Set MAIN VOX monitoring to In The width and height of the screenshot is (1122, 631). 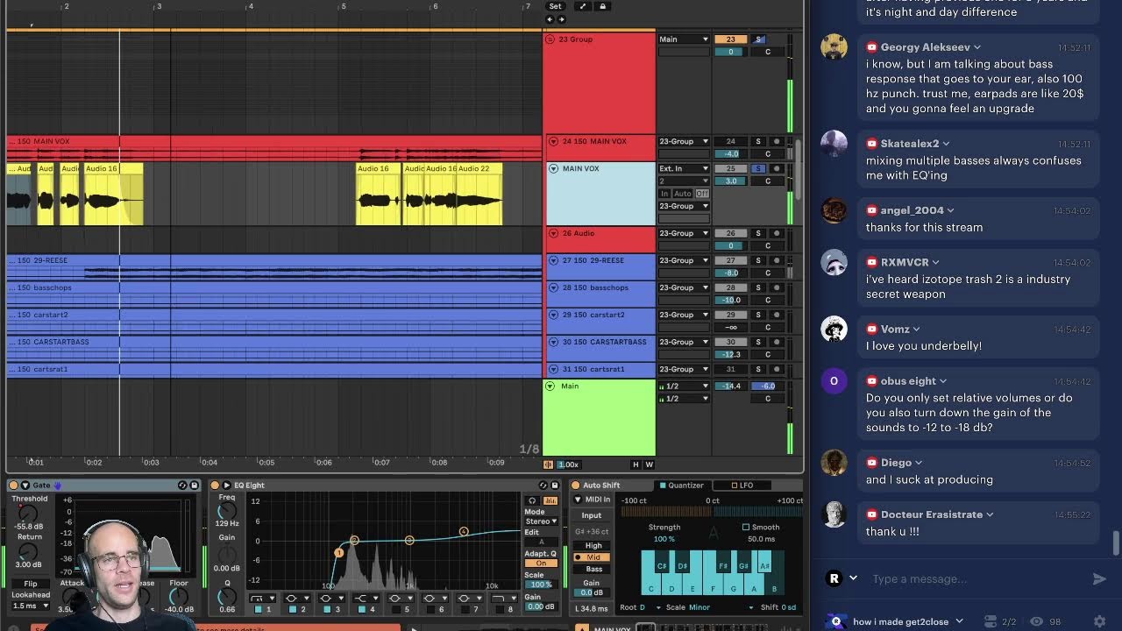(664, 194)
